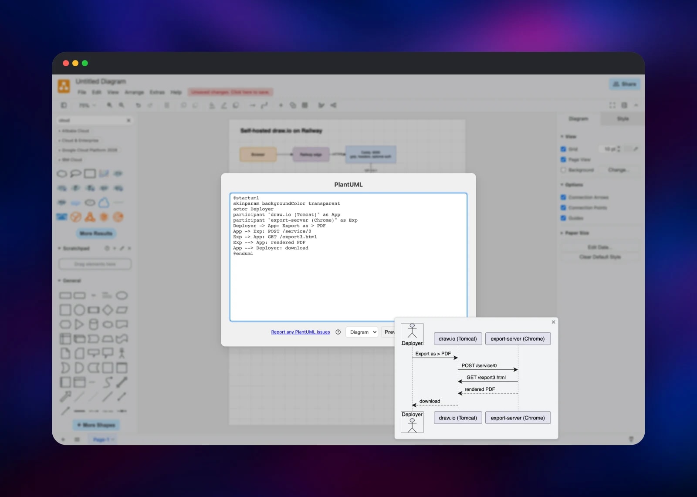Viewport: 697px width, 497px height.
Task: Select the diamond shape in General palette
Action: [108, 310]
